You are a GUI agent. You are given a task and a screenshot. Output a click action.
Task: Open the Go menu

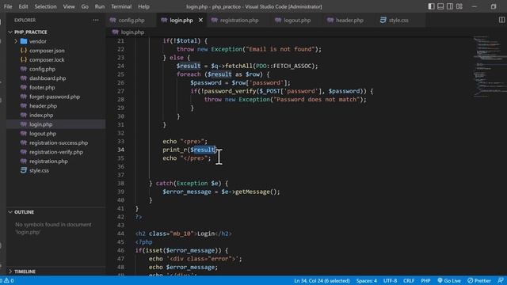tap(85, 6)
